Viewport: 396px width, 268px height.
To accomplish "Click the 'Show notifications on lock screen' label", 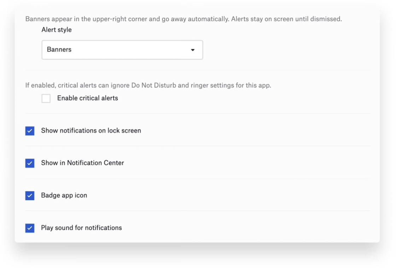I will pos(91,130).
